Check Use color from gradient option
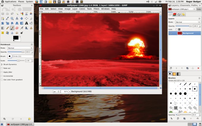Screen dimensions: 202x126 [x=2, y=80]
